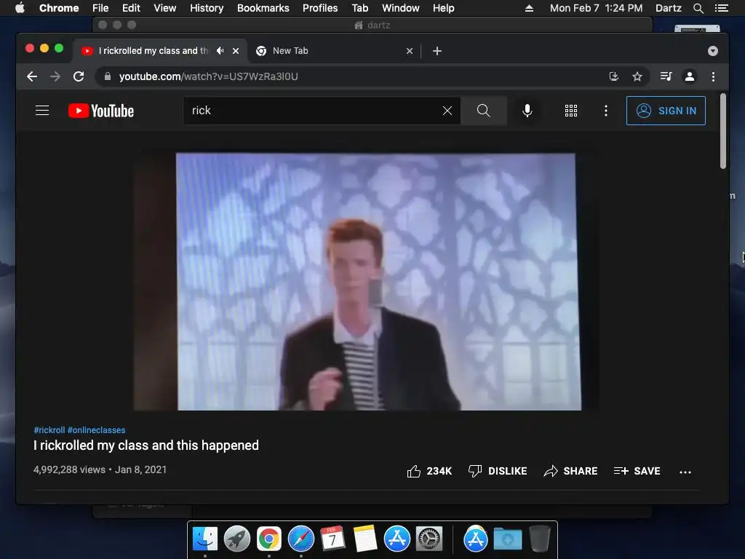745x559 pixels.
Task: Click the date and time in menu bar
Action: click(x=597, y=8)
